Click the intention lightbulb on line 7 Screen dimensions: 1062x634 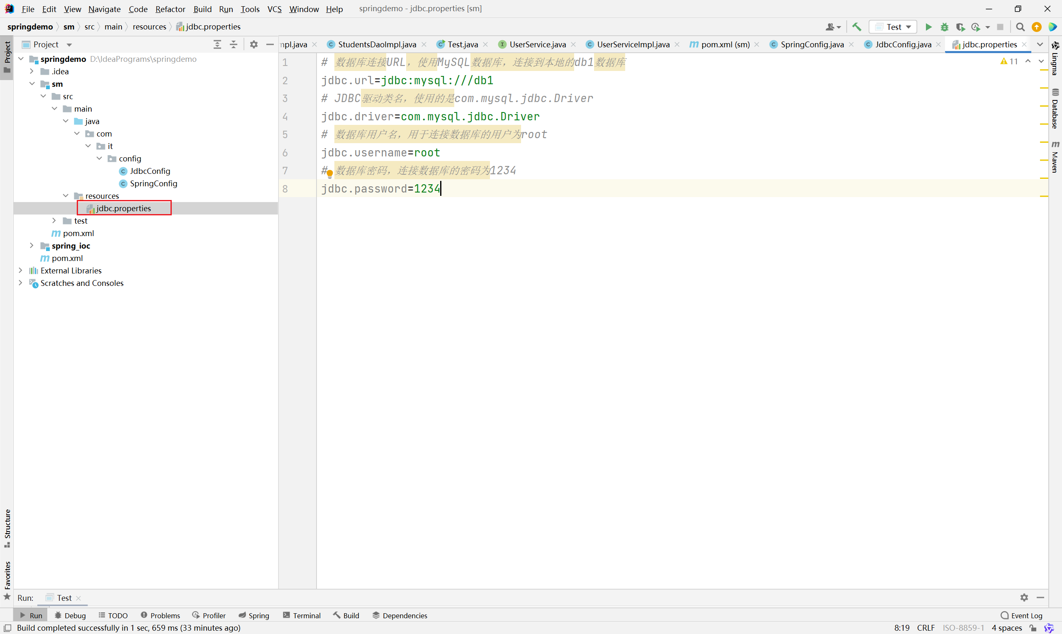coord(330,173)
